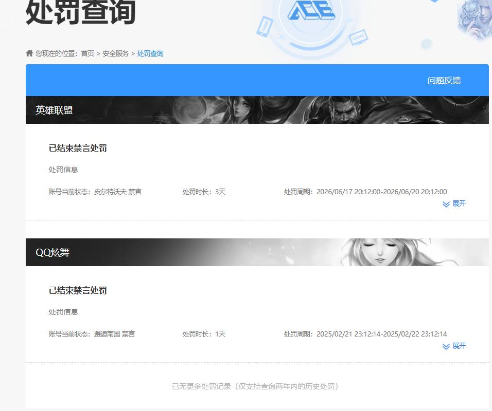Screen dimensions: 492x411
Task: Select the QQ炫舞 game banner
Action: (x=257, y=252)
